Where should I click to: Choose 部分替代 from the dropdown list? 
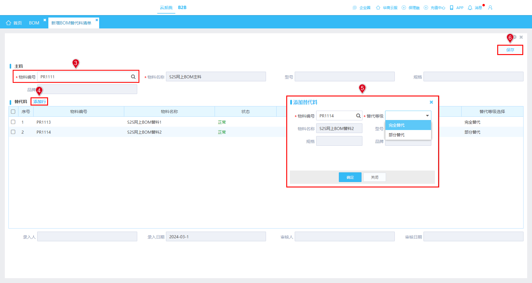point(408,135)
